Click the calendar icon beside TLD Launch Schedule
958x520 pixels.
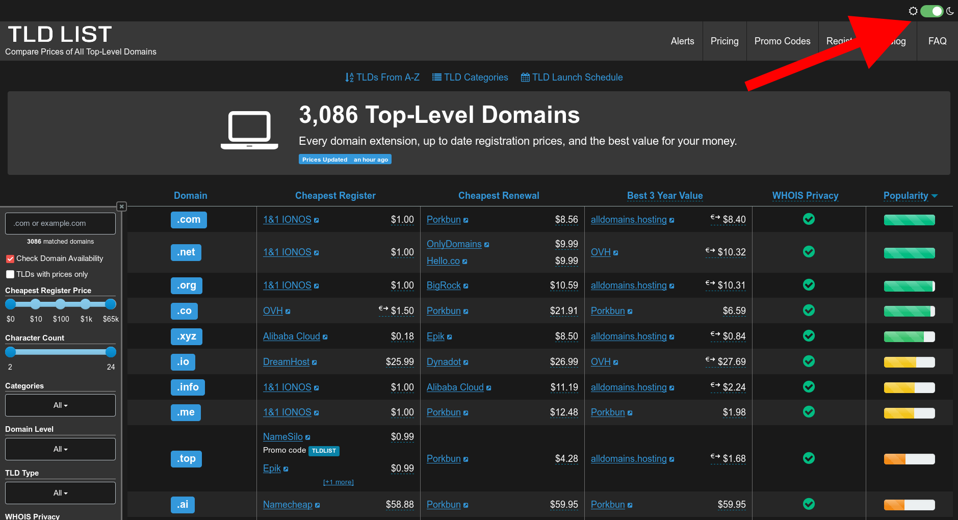pyautogui.click(x=526, y=77)
